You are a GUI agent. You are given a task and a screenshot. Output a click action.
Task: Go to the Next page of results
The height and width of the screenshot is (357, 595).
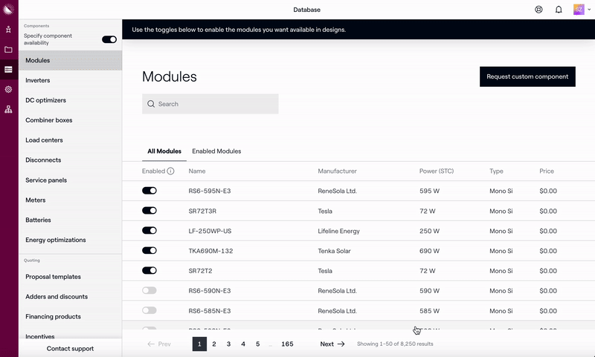tap(332, 344)
